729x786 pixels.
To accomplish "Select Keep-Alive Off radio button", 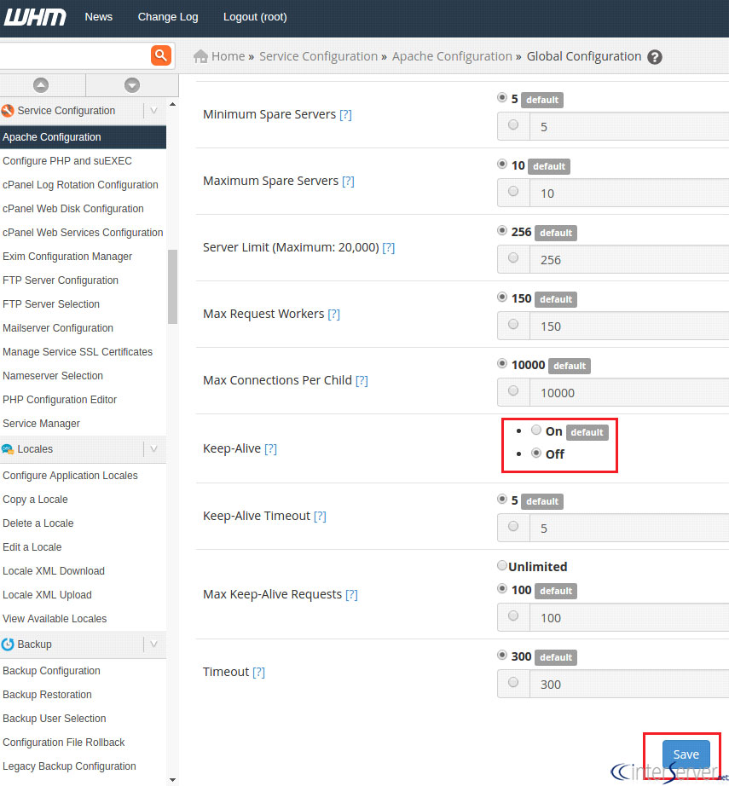I will (x=536, y=454).
